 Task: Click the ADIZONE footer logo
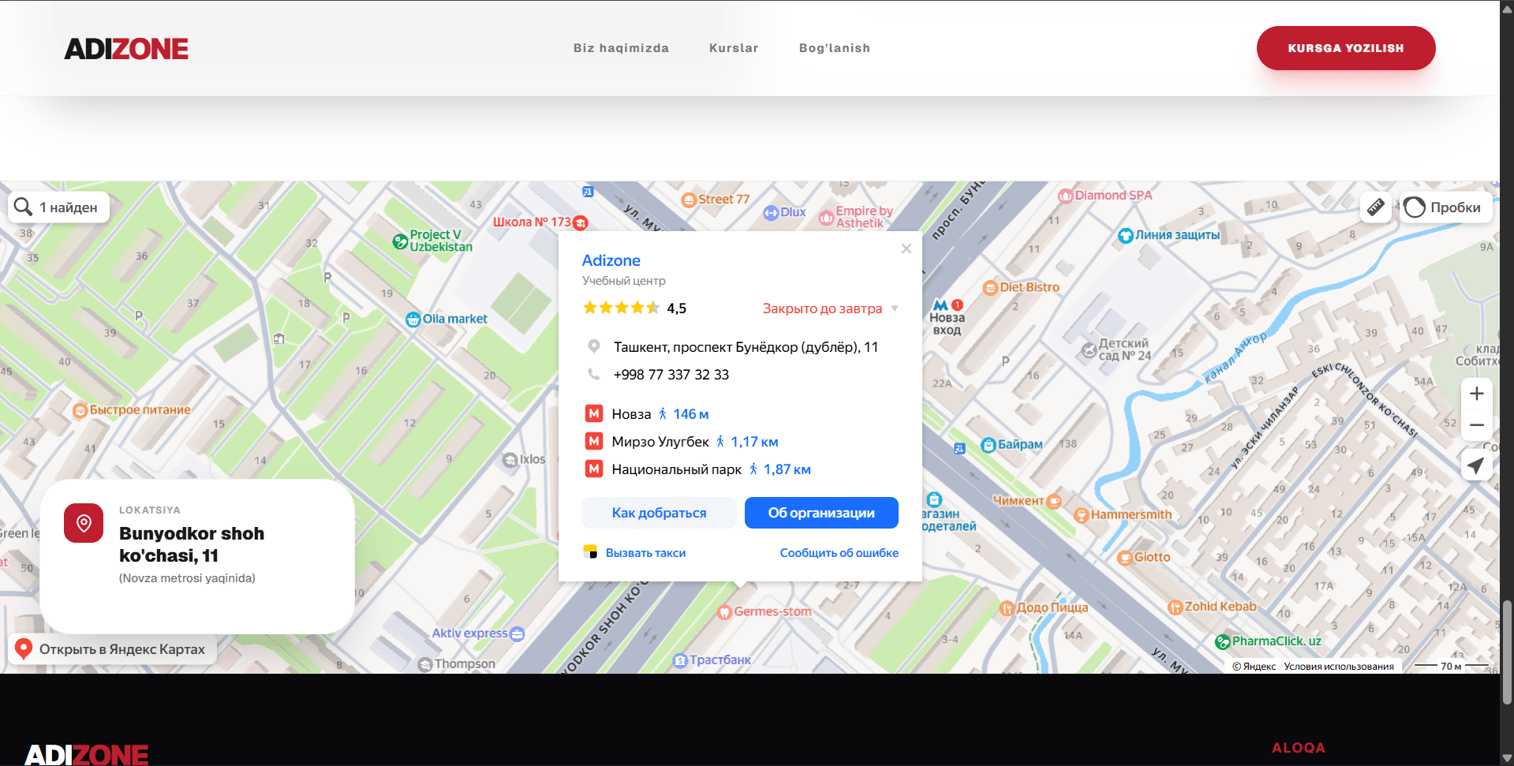[x=87, y=754]
